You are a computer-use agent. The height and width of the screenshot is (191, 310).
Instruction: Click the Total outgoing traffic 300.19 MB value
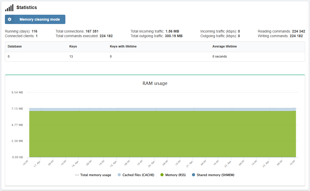[x=174, y=36]
